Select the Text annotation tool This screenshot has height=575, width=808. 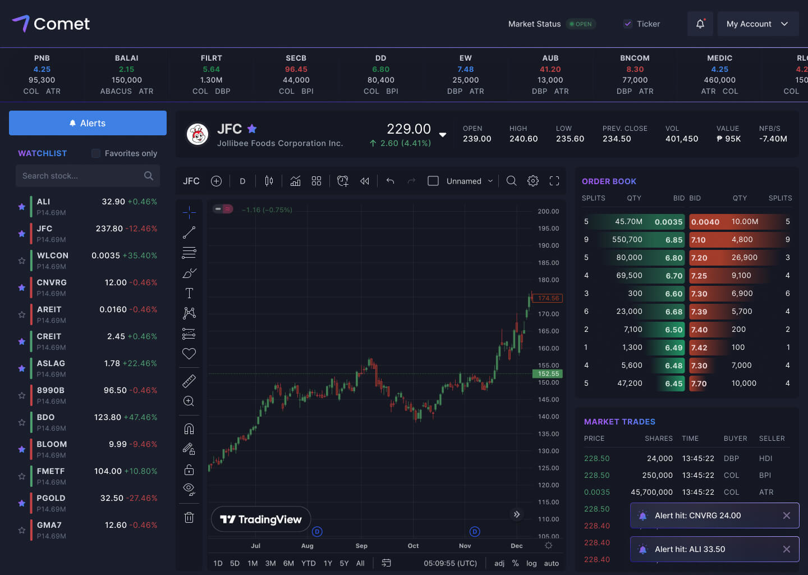(x=189, y=293)
